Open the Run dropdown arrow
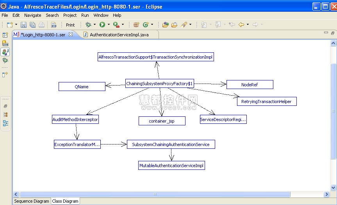Image resolution: width=337 pixels, height=205 pixels. click(109, 25)
